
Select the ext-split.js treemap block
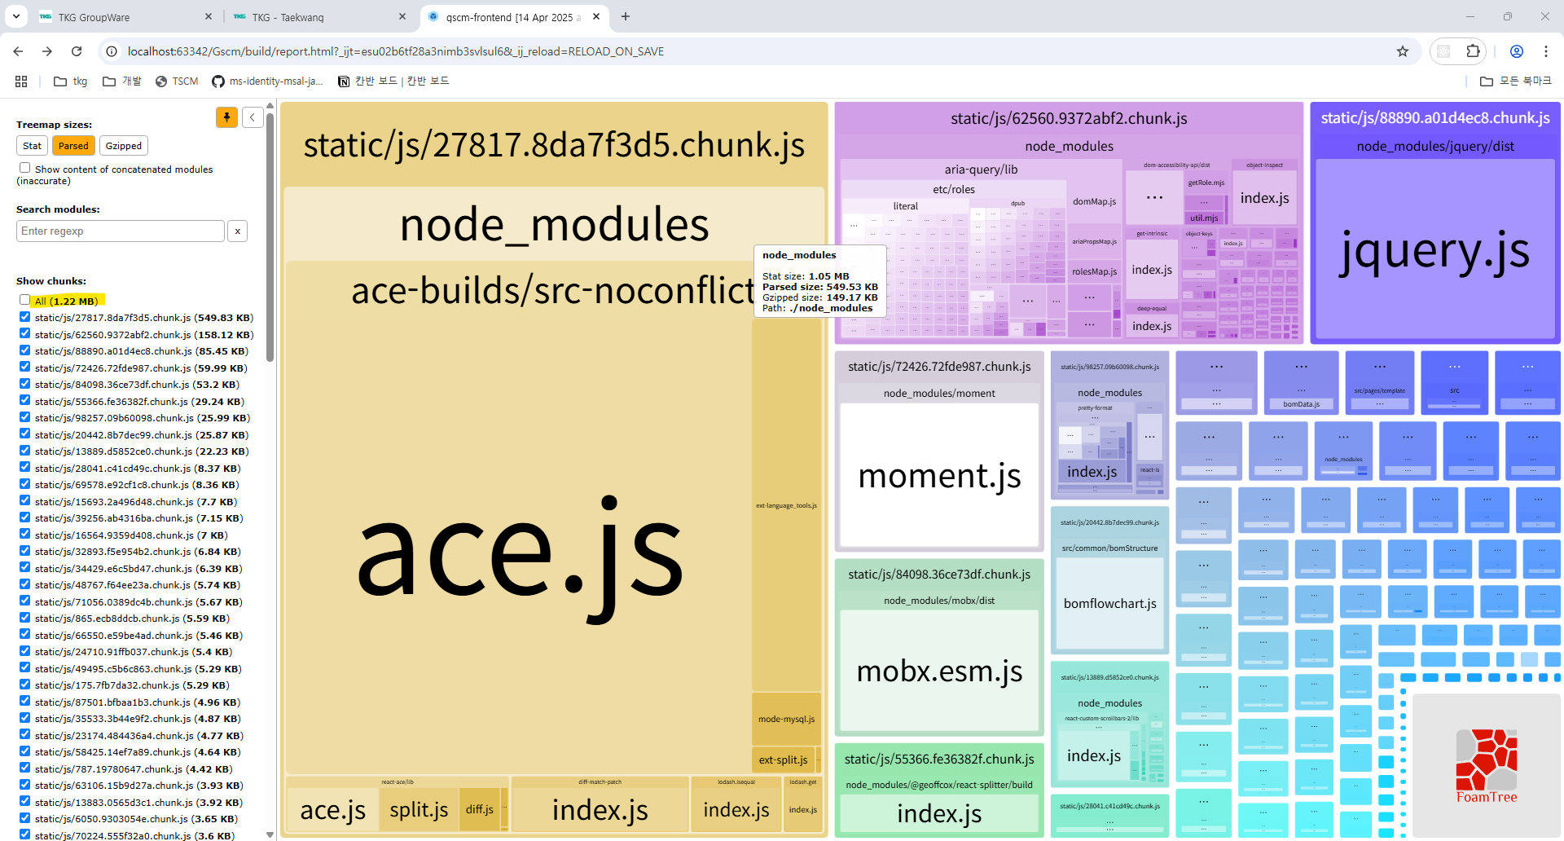tap(783, 760)
